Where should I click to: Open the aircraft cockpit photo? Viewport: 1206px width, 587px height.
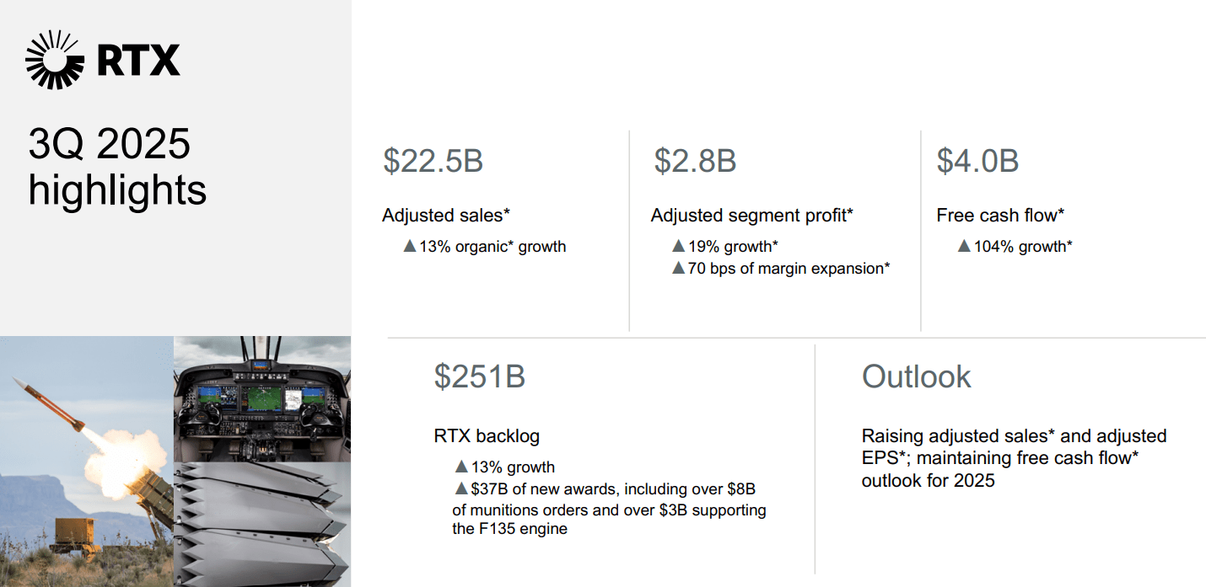(261, 398)
